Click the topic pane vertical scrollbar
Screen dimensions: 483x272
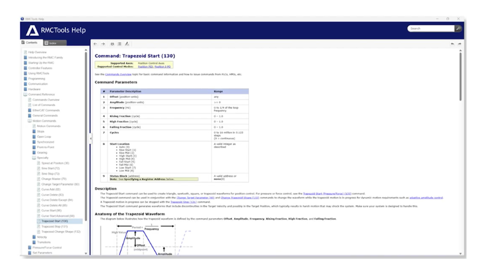click(461, 77)
